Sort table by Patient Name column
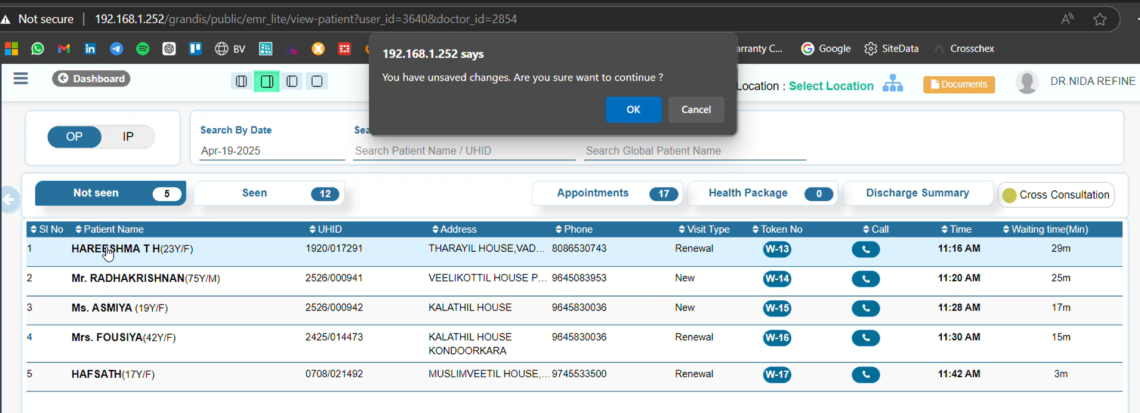1140x413 pixels. pyautogui.click(x=110, y=229)
